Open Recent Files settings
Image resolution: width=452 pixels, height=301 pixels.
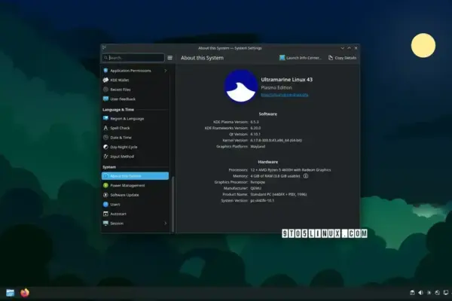tap(135, 90)
